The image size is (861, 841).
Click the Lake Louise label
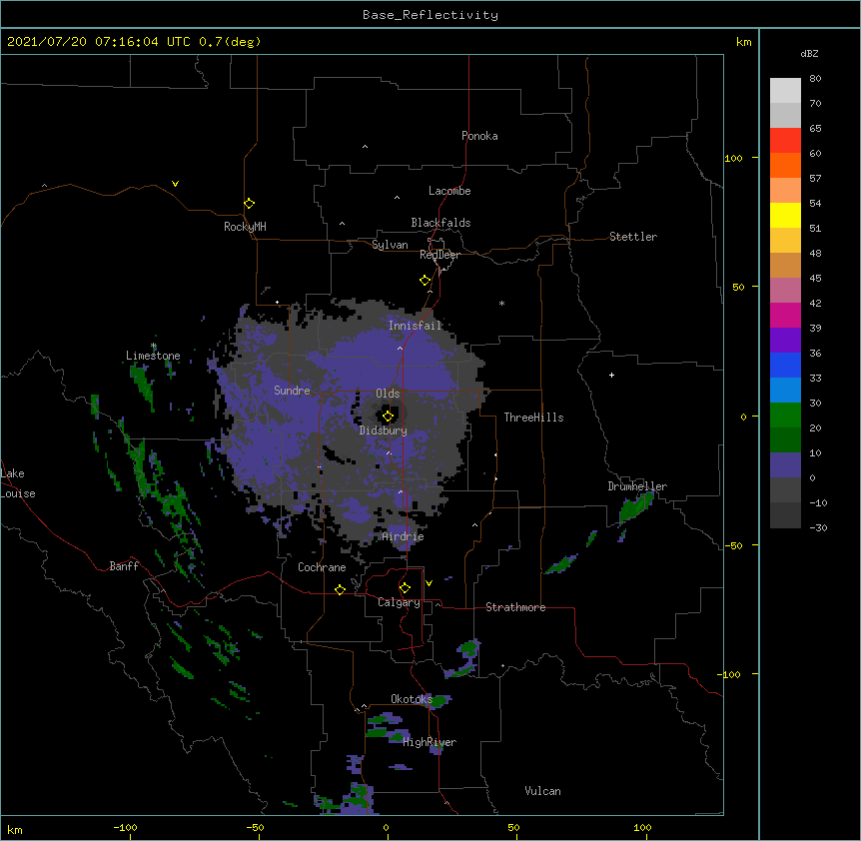[x=18, y=483]
